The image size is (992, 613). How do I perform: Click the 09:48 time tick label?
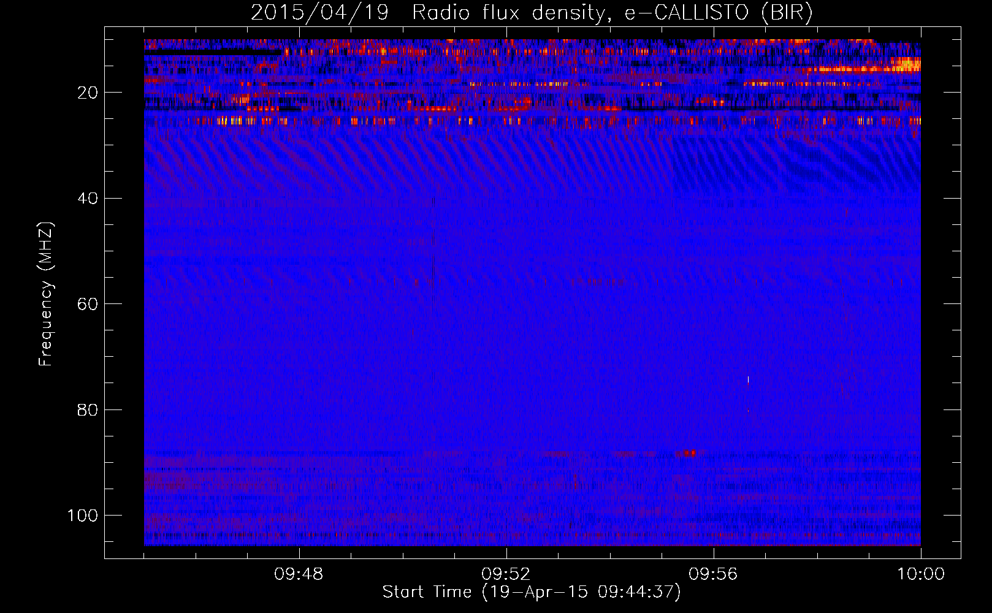coord(299,574)
